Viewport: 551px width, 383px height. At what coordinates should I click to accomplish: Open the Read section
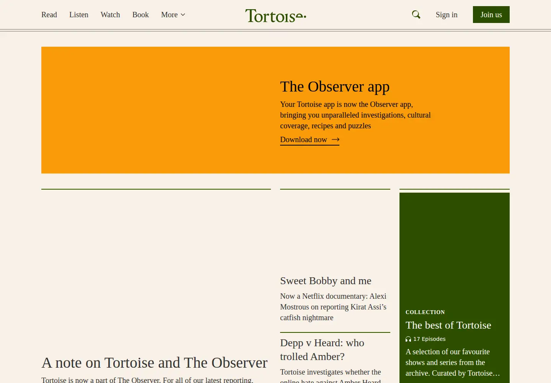coord(49,15)
